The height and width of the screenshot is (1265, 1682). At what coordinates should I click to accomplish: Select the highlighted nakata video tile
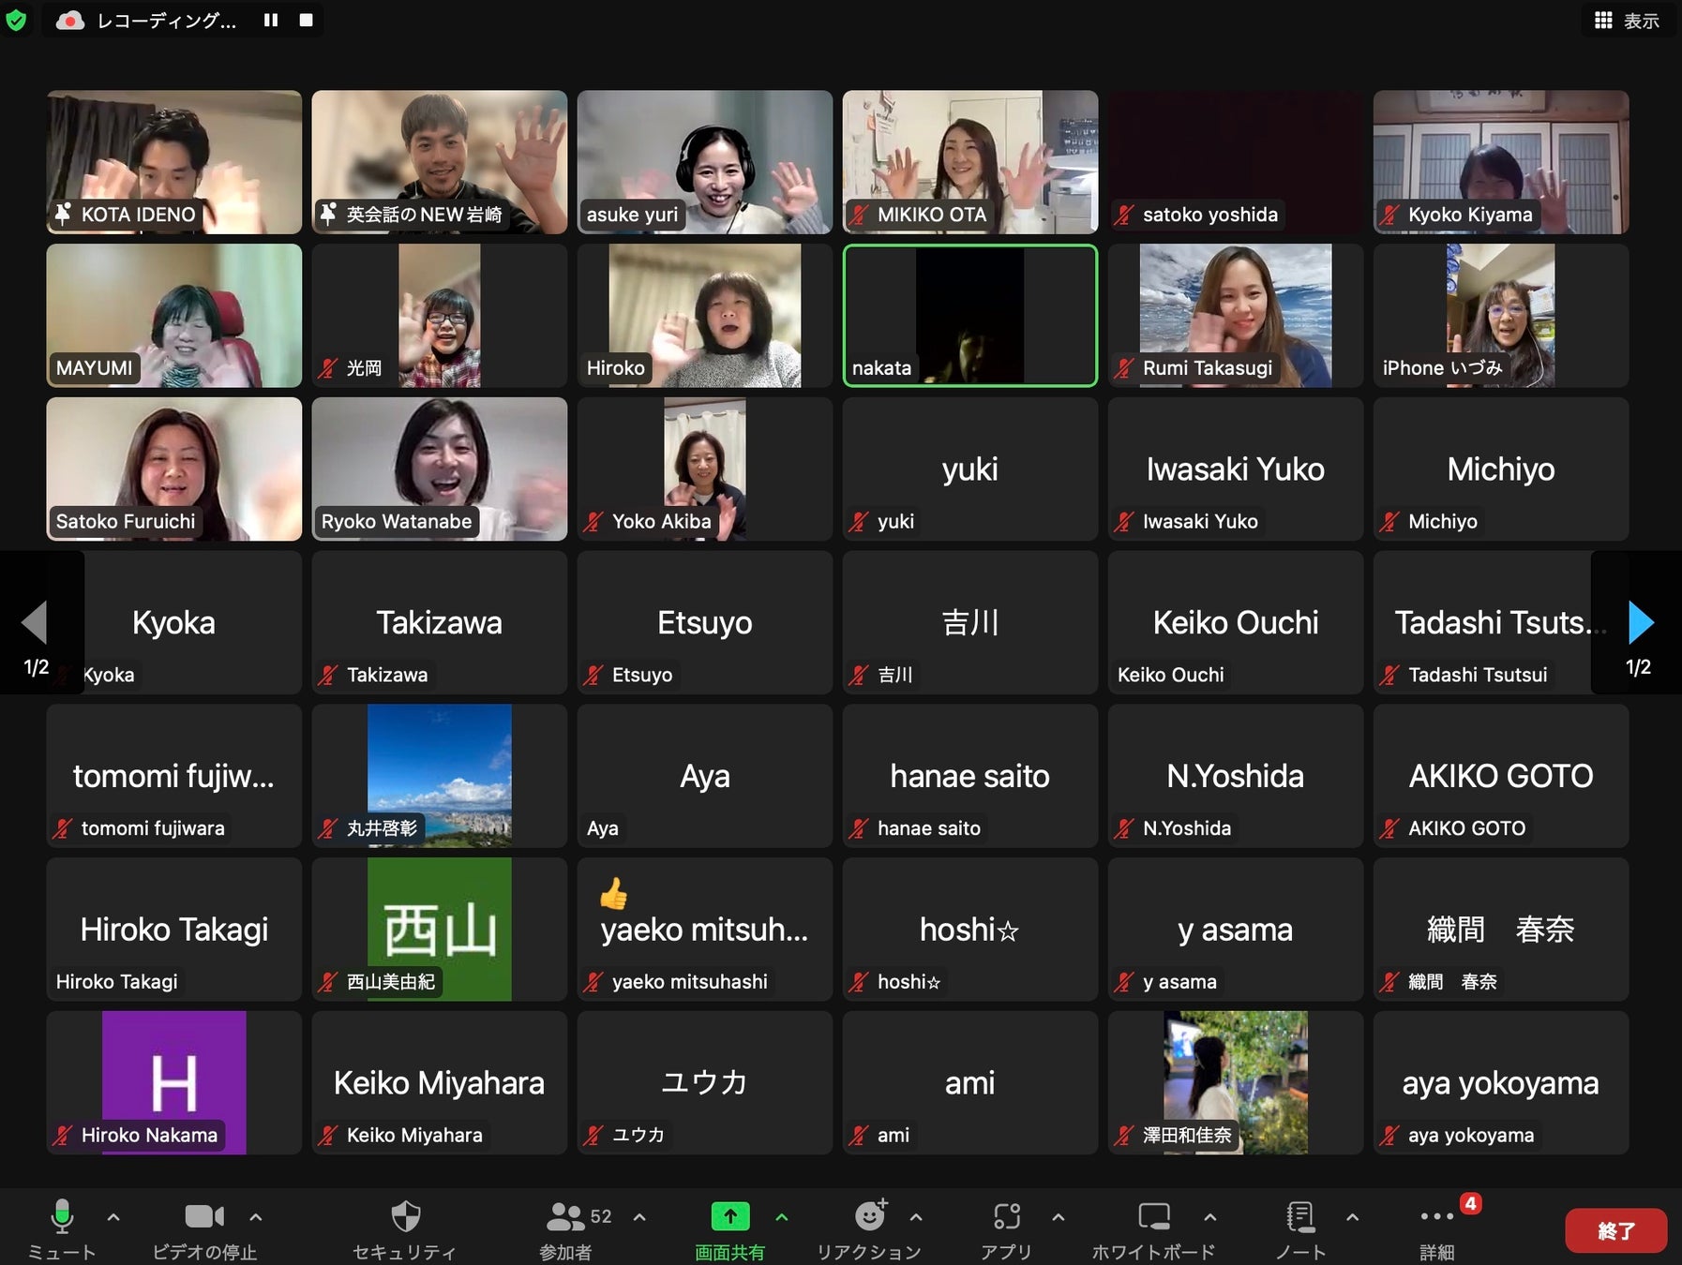[970, 316]
